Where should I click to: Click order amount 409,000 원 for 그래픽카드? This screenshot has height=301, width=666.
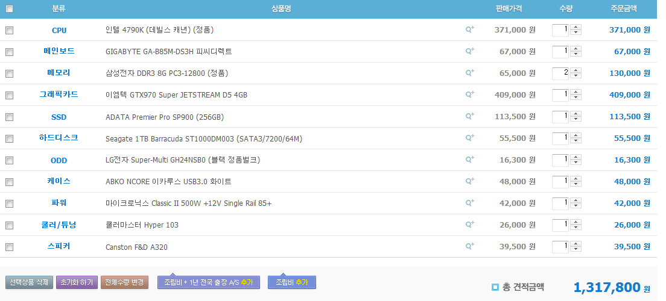[x=630, y=95]
